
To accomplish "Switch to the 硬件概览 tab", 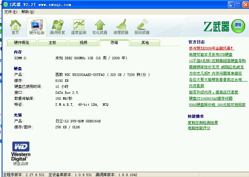I will [x=22, y=43].
